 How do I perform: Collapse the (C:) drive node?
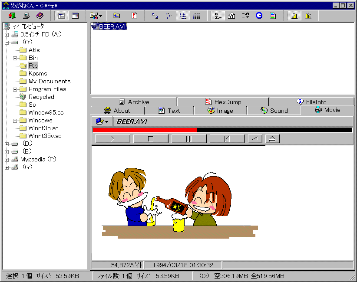coord(7,43)
